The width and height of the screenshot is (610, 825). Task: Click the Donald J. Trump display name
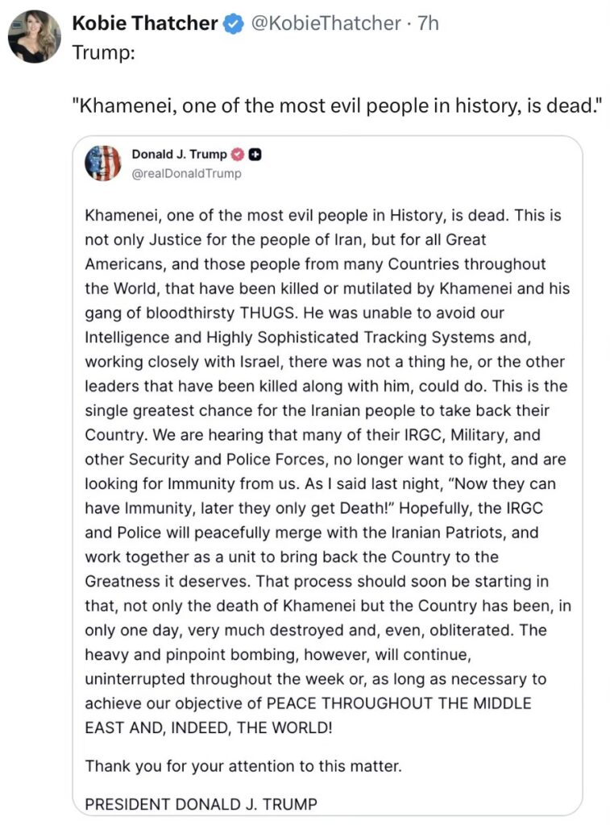tap(179, 155)
